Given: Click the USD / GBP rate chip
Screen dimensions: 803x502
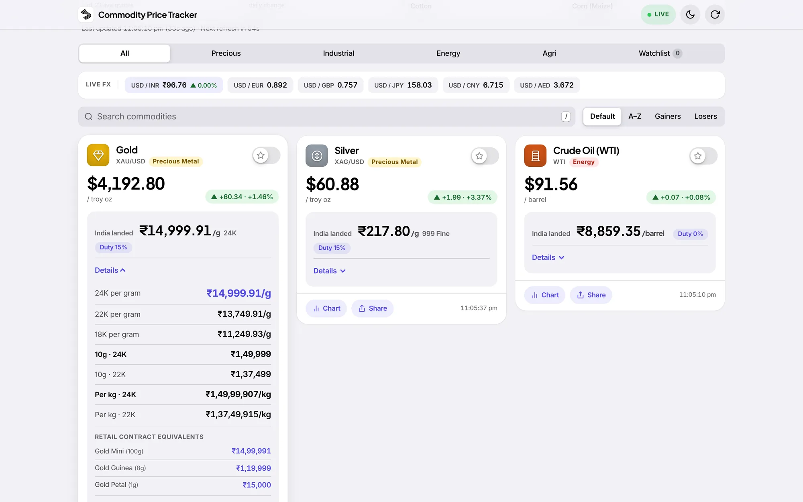Looking at the screenshot, I should click(x=330, y=85).
